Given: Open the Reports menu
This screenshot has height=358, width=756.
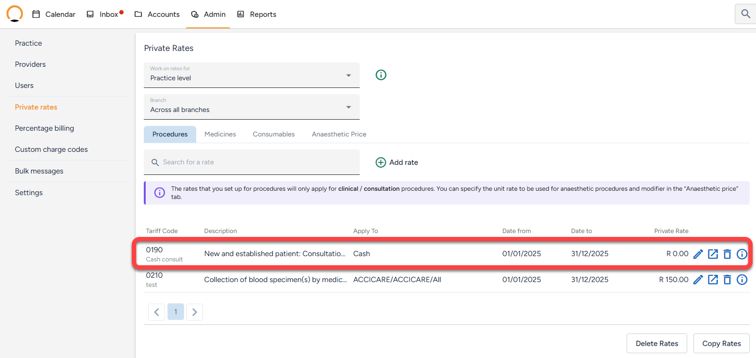Looking at the screenshot, I should (x=257, y=14).
